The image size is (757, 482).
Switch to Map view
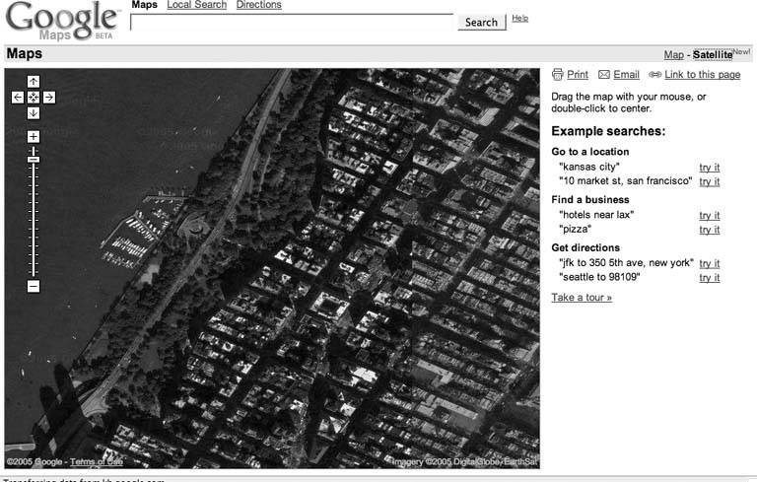(673, 55)
